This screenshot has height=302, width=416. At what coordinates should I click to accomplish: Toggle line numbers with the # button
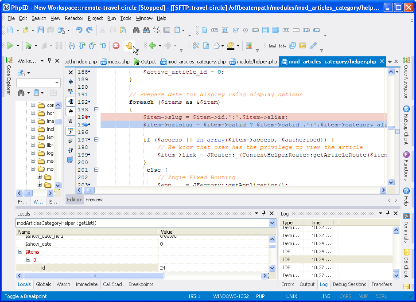click(x=70, y=111)
